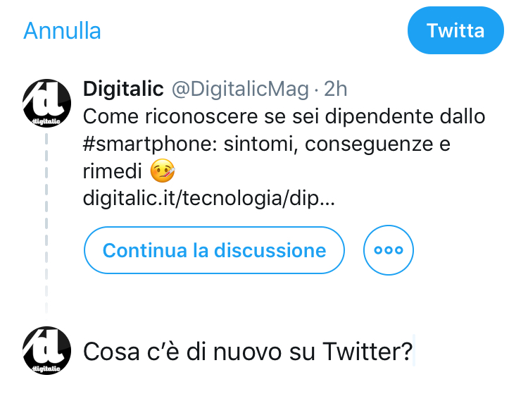
Task: Click the dot separator before 2h
Action: [316, 90]
